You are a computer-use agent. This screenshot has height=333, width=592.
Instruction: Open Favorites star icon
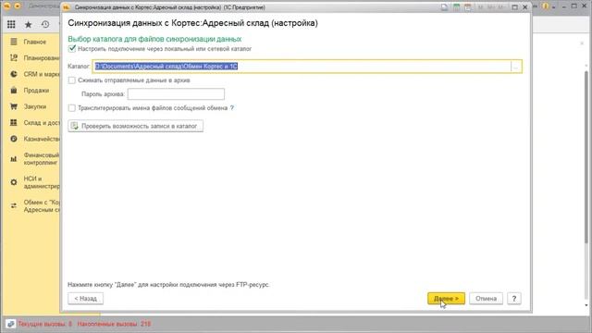point(29,25)
